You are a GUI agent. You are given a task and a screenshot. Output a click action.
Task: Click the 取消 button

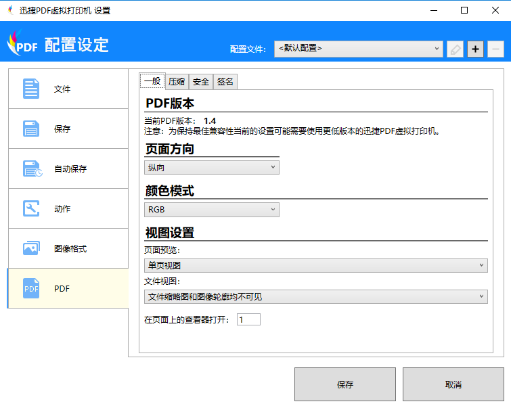453,384
